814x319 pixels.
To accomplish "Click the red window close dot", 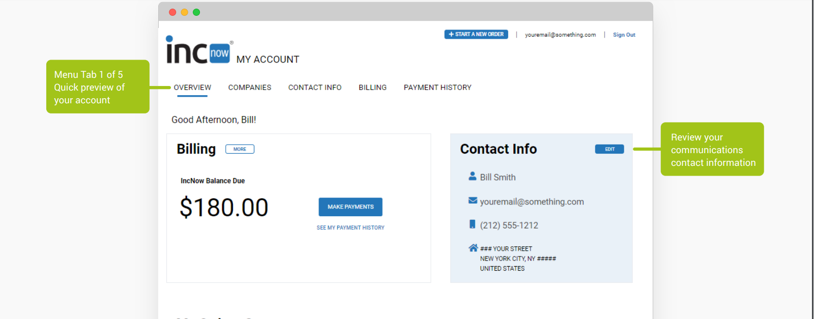I will pos(172,12).
